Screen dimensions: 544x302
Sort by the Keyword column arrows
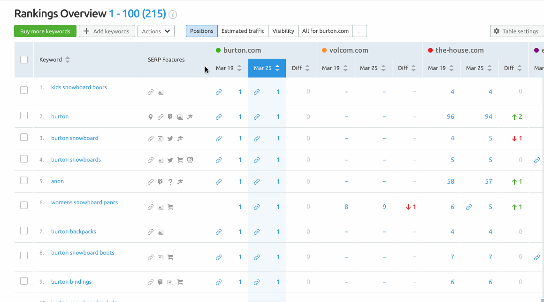point(68,60)
